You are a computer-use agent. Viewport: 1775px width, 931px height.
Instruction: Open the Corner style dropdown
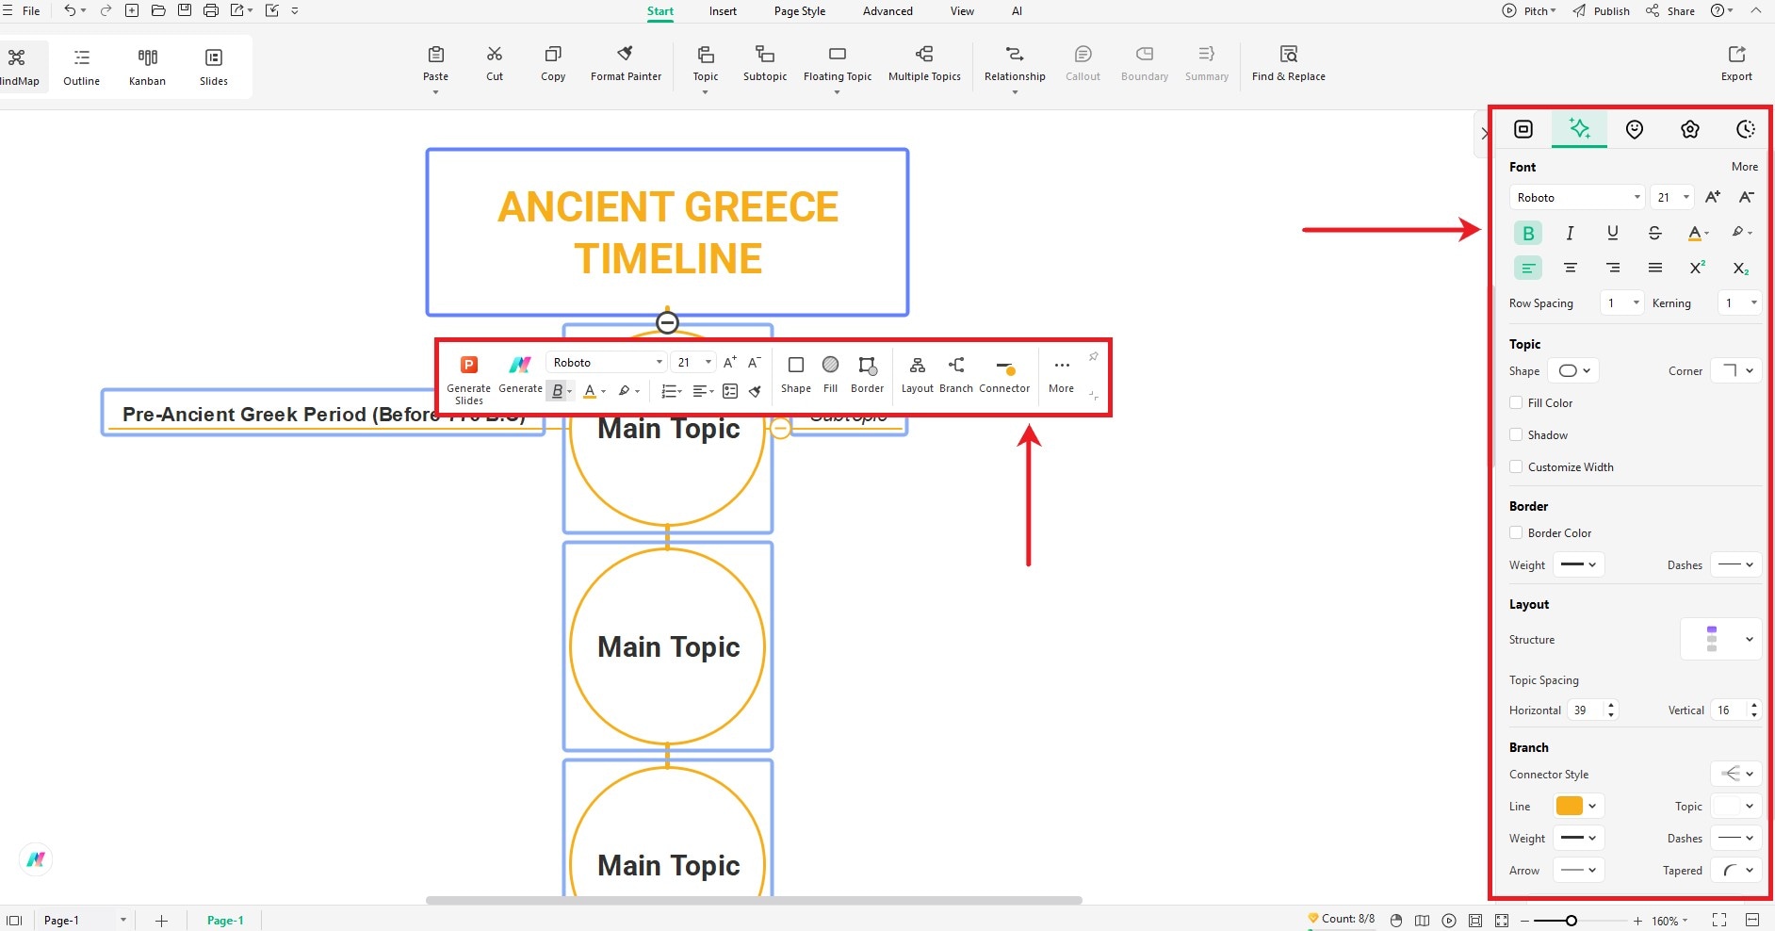(1736, 370)
